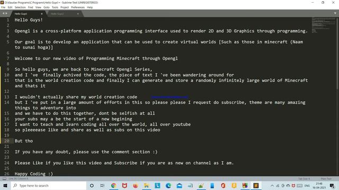Image resolution: width=339 pixels, height=190 pixels.
Task: Open the Plain Text syntax selector
Action: click(326, 179)
